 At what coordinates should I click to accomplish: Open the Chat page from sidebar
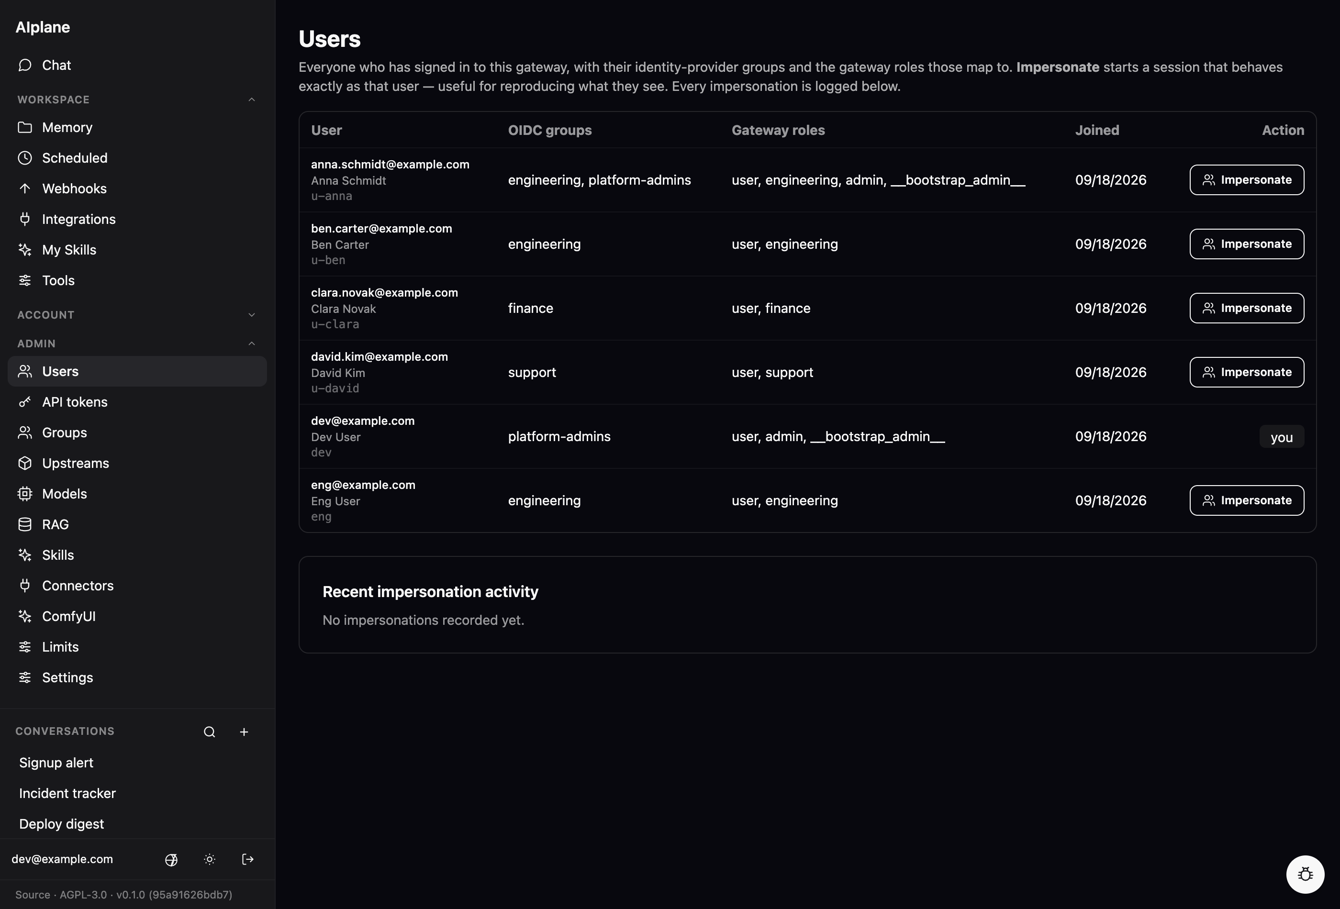[137, 65]
